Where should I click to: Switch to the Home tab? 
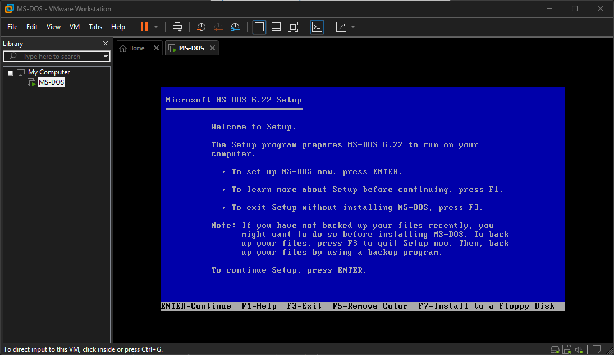click(132, 48)
